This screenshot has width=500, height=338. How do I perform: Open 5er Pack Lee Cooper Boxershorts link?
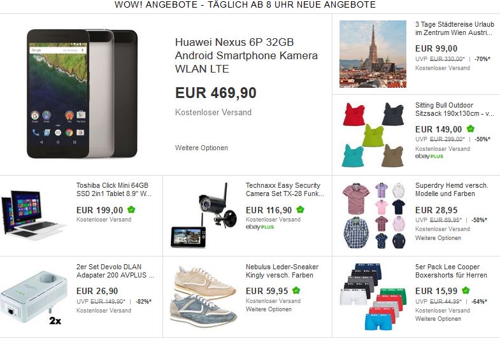(451, 271)
